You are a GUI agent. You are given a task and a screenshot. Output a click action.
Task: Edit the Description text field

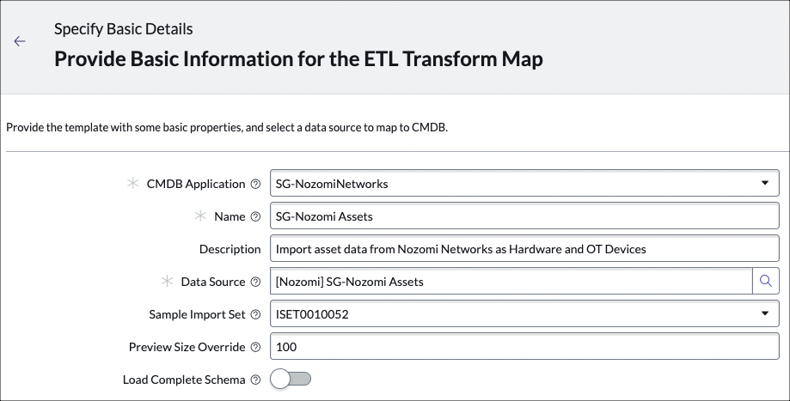[524, 248]
